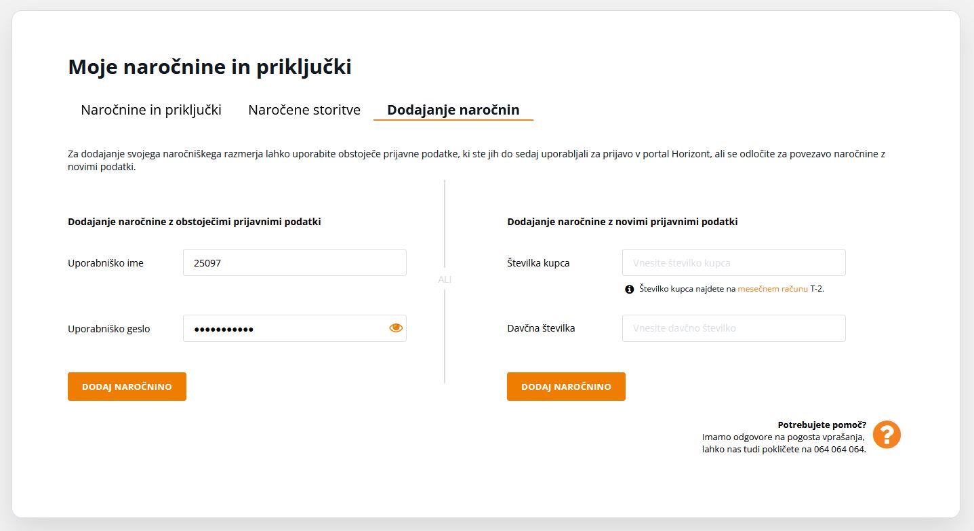Viewport: 974px width, 531px height.
Task: Click the Številka kupca label
Action: tap(538, 263)
